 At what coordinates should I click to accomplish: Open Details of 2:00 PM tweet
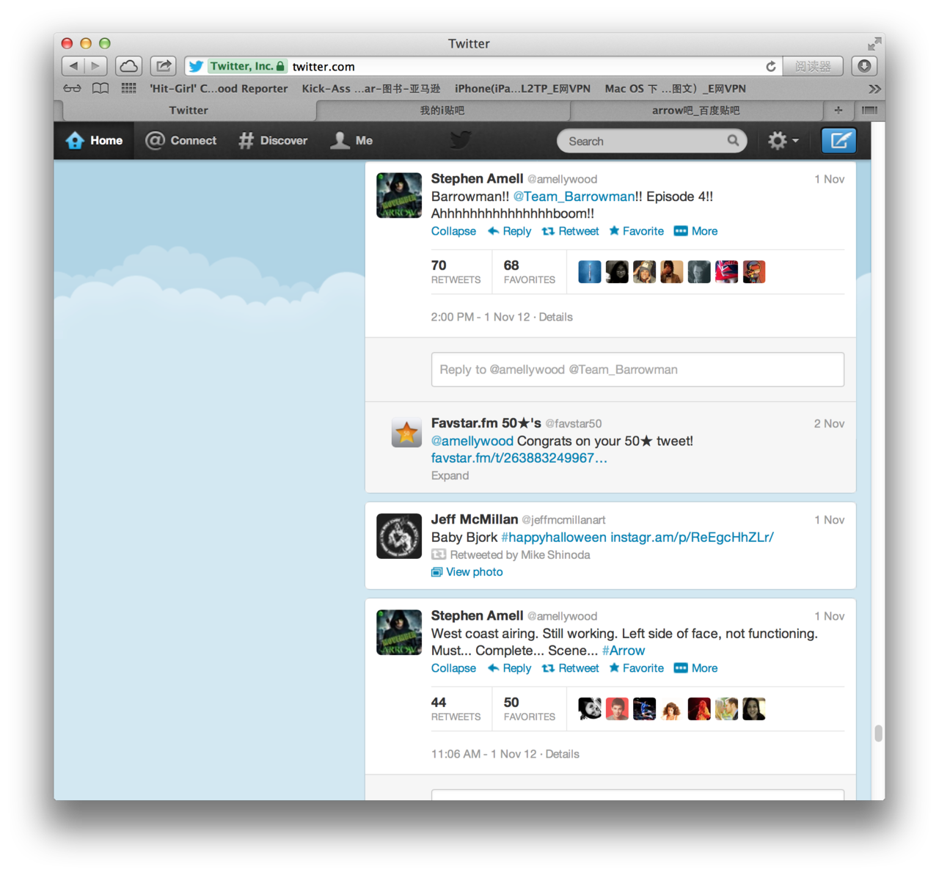(x=555, y=317)
